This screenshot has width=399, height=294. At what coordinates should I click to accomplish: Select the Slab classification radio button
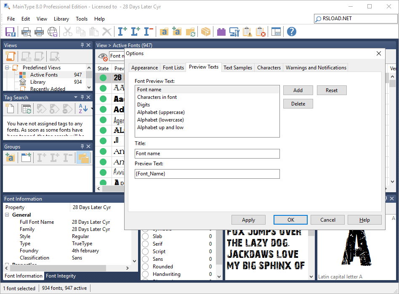[145, 236]
